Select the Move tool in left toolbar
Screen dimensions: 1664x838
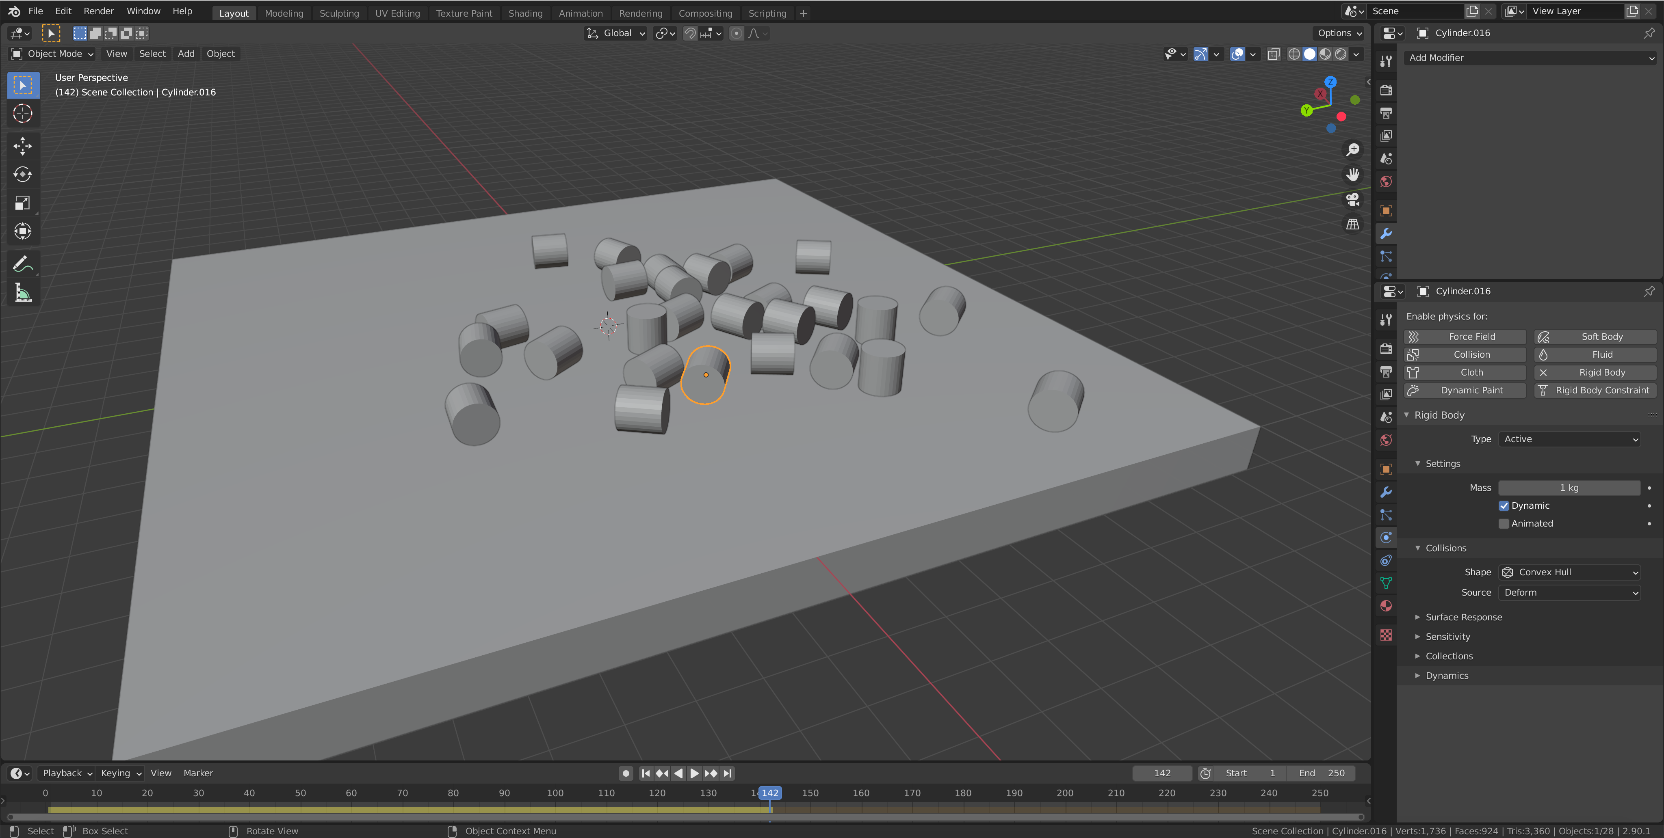(23, 146)
